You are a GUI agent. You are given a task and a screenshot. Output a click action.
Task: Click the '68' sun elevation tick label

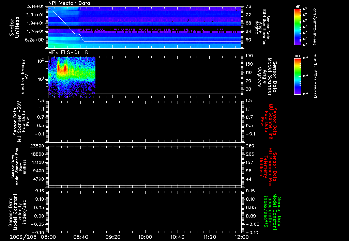(248, 23)
